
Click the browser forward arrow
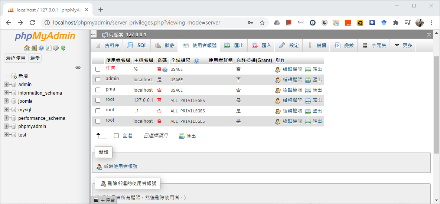pos(20,23)
